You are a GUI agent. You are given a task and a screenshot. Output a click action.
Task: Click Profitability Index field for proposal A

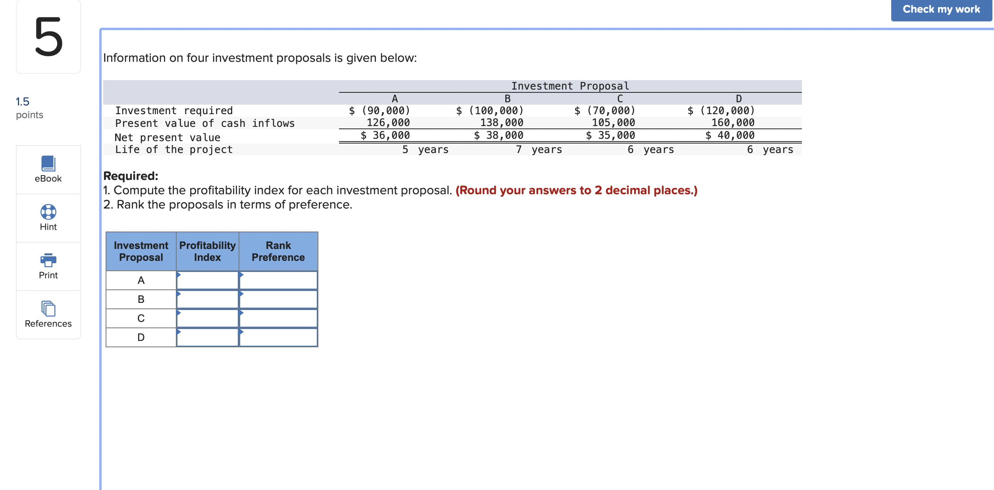tap(207, 280)
